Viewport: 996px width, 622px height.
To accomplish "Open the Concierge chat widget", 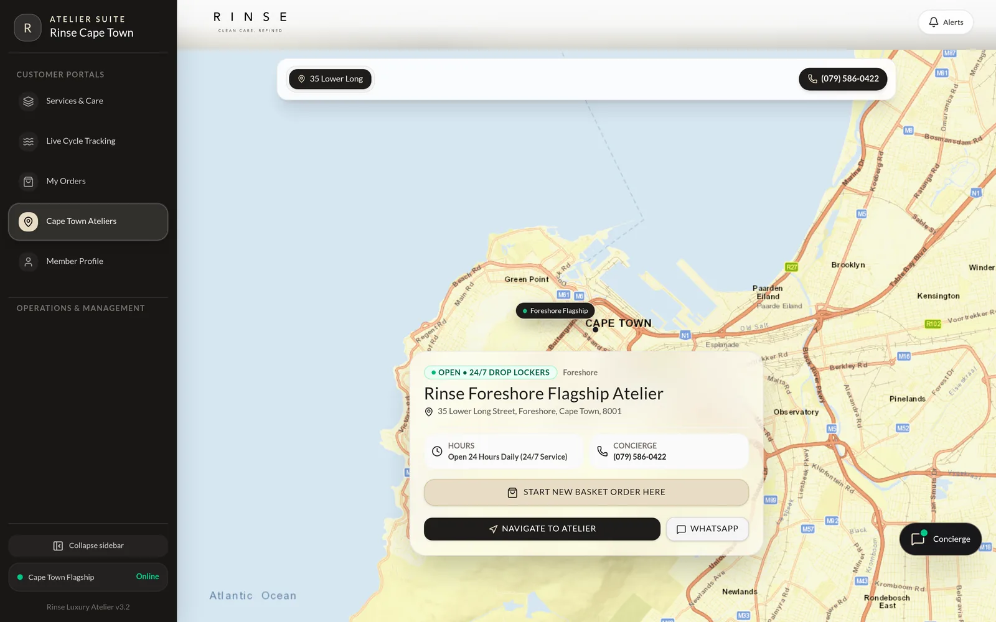I will pyautogui.click(x=940, y=539).
